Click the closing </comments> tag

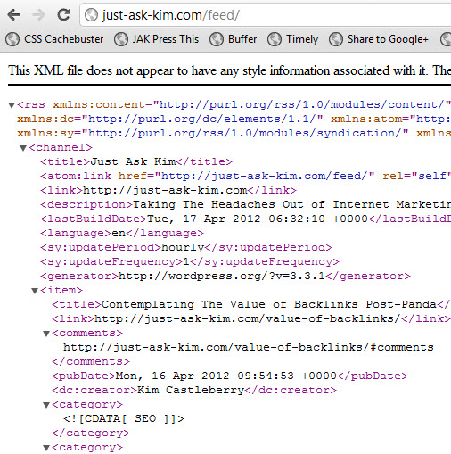[x=91, y=361]
